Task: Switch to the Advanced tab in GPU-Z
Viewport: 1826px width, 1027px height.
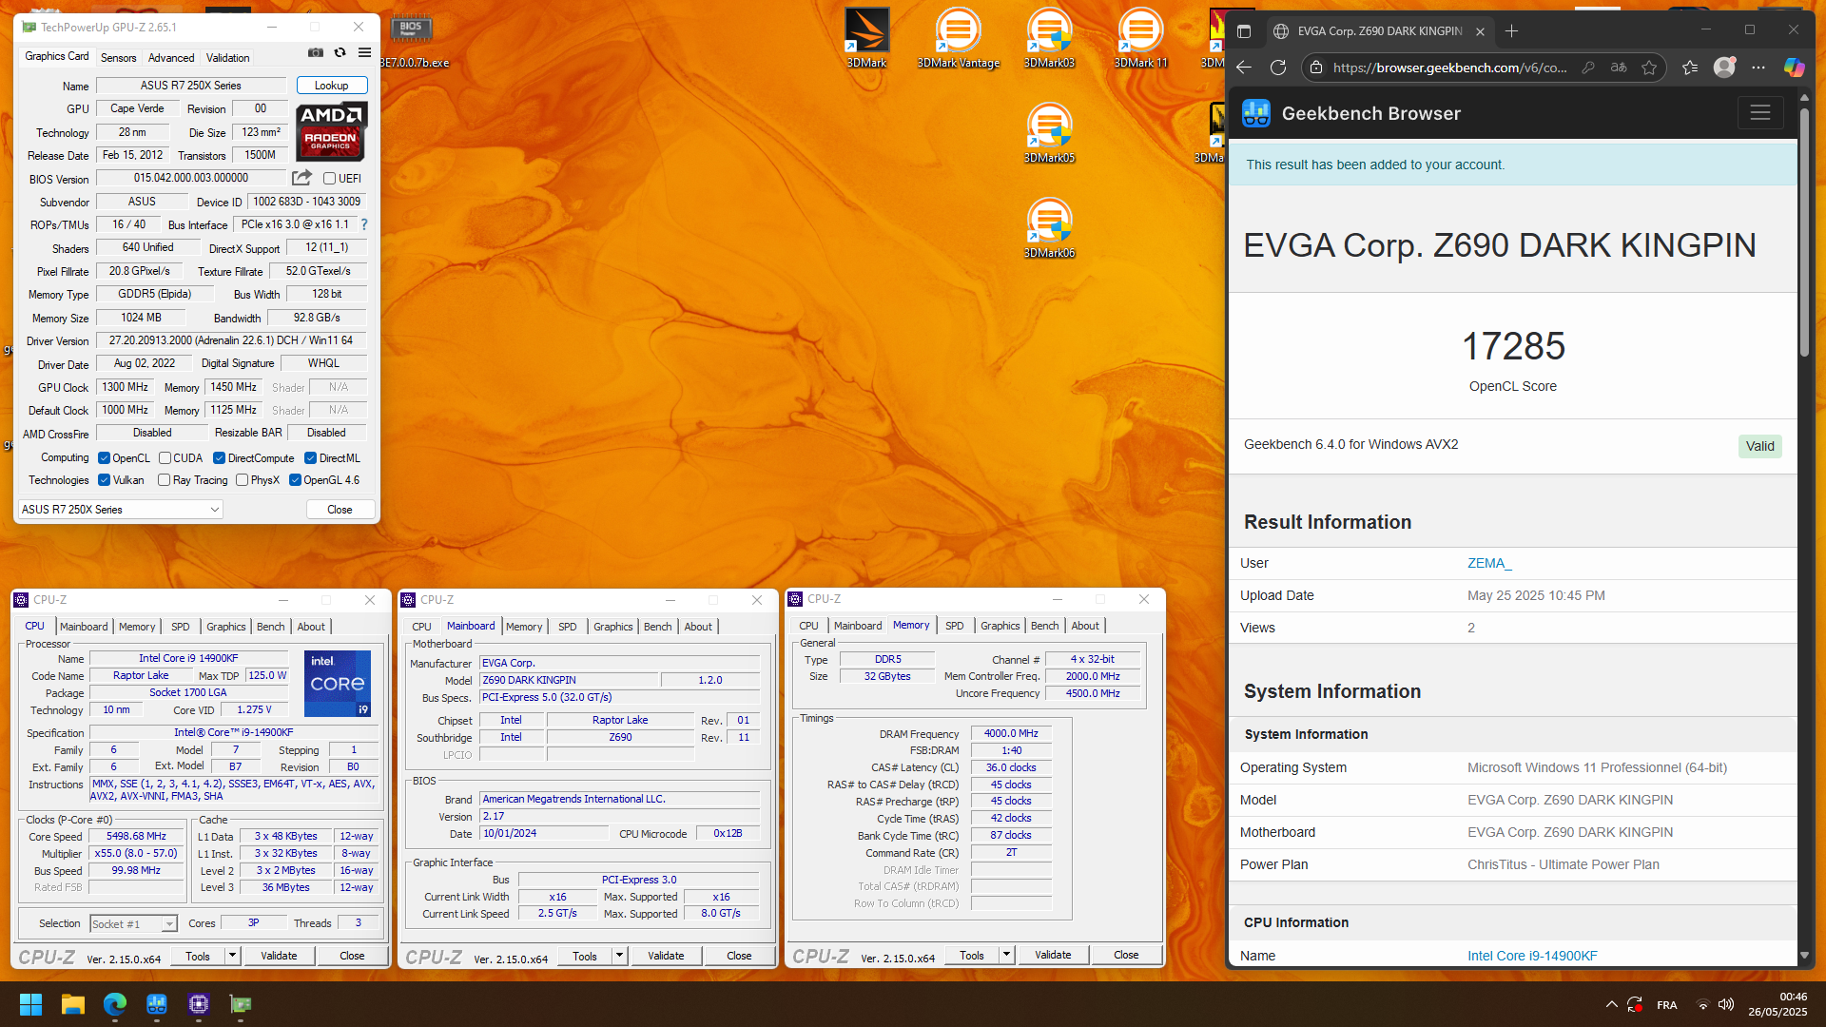Action: coord(171,58)
